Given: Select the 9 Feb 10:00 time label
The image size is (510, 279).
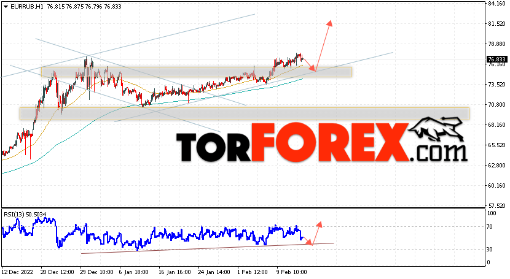Looking at the screenshot, I should [x=292, y=272].
